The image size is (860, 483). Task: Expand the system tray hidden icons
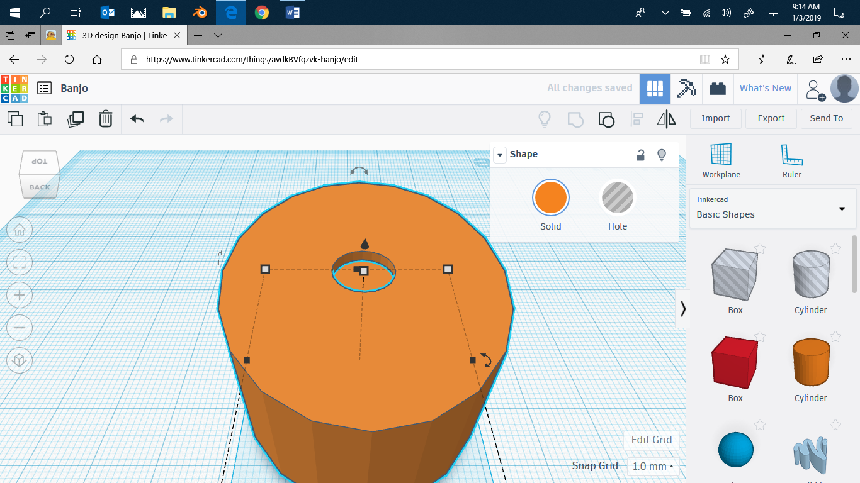coord(665,13)
